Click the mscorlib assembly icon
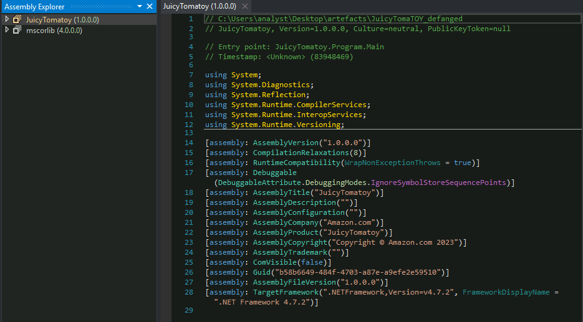Viewport: 583px width, 322px height. click(x=17, y=30)
